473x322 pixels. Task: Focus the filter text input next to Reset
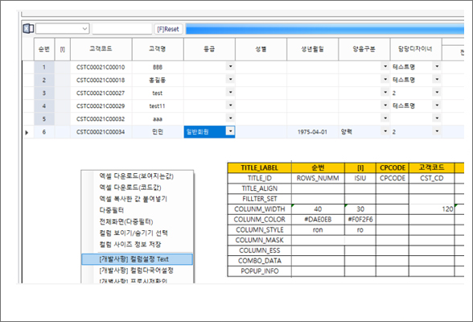click(x=122, y=29)
